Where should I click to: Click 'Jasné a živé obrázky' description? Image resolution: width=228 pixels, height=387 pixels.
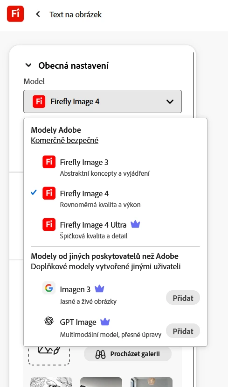coord(88,301)
